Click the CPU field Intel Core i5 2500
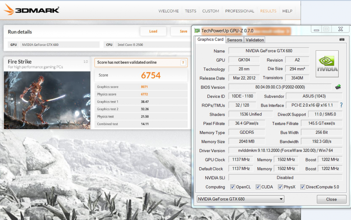The image size is (351, 220). coord(153,45)
